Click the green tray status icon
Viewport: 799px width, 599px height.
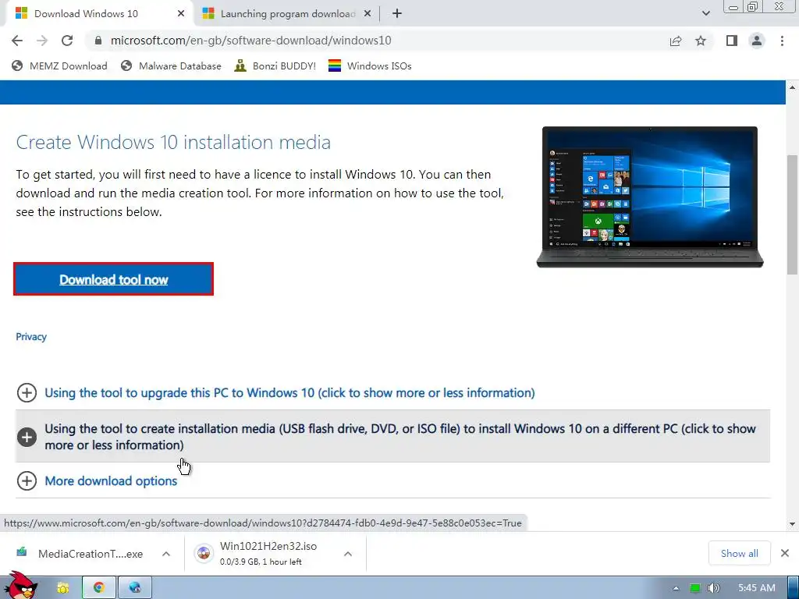(694, 588)
